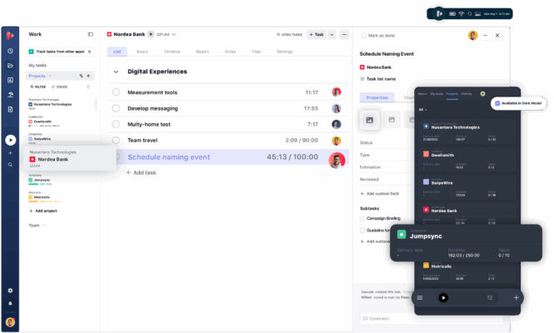Collapse the Work panel with the header icon
The width and height of the screenshot is (554, 333).
click(x=91, y=34)
